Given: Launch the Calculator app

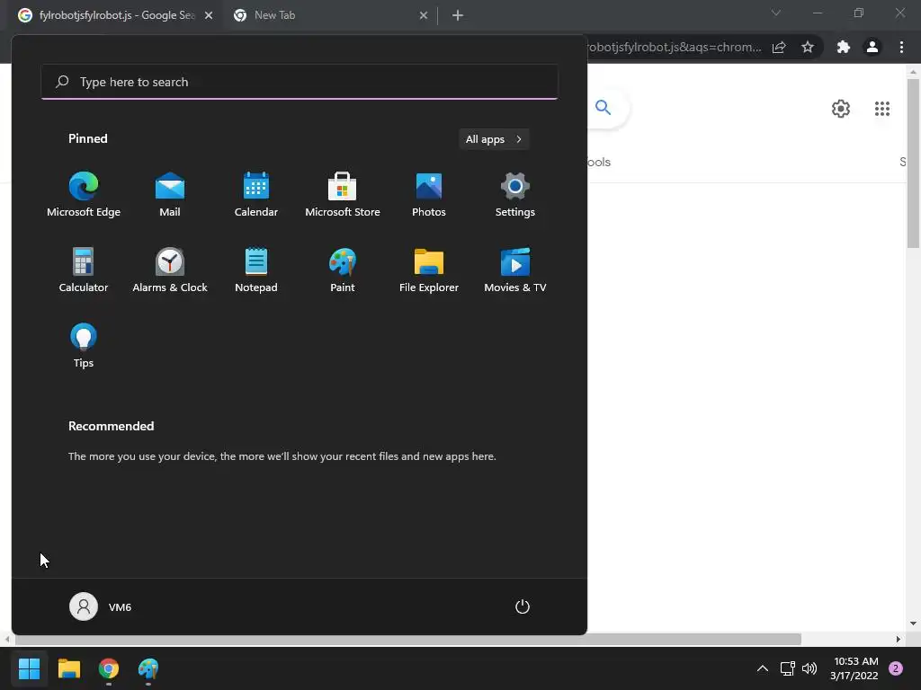Looking at the screenshot, I should (x=84, y=270).
